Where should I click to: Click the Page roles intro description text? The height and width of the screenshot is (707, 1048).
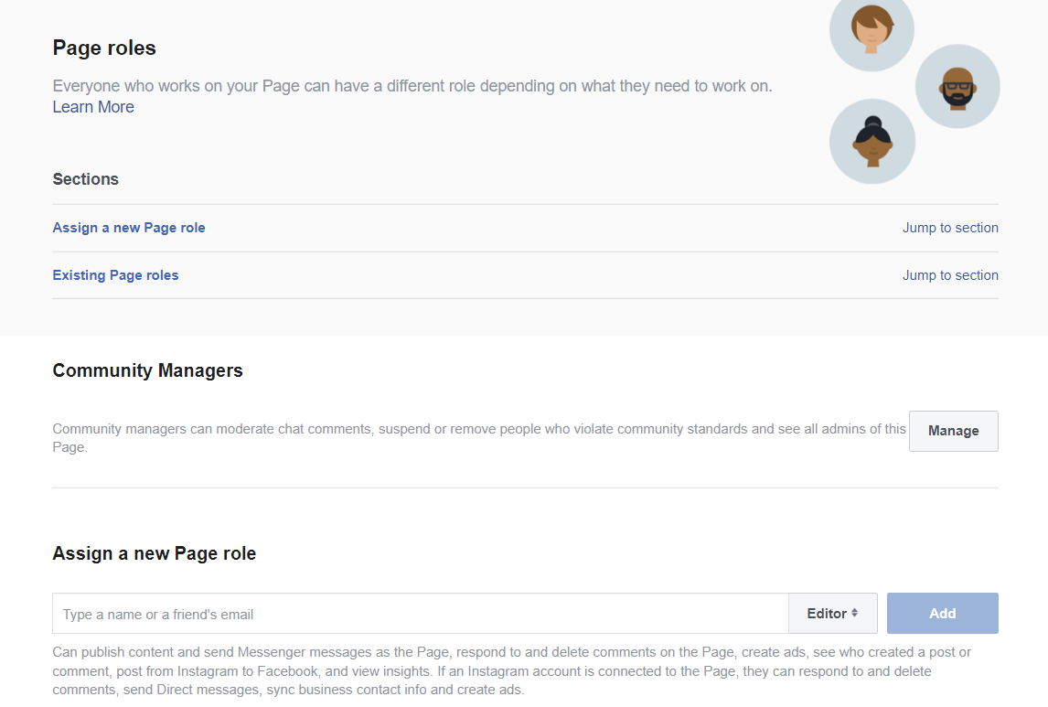point(412,86)
